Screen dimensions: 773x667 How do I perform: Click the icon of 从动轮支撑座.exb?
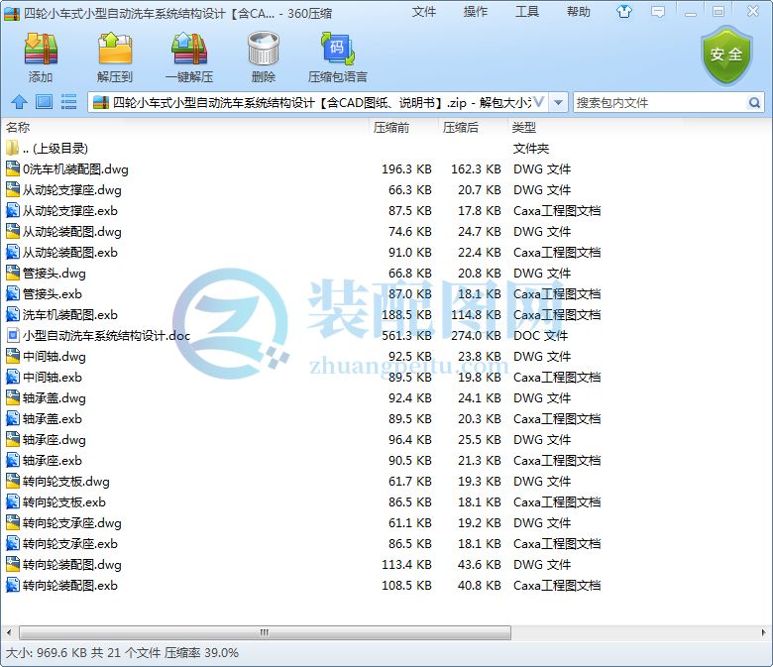[x=12, y=210]
